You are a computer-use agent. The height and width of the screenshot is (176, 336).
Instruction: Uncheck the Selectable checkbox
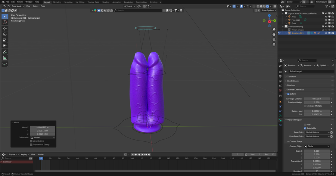coord(305,128)
